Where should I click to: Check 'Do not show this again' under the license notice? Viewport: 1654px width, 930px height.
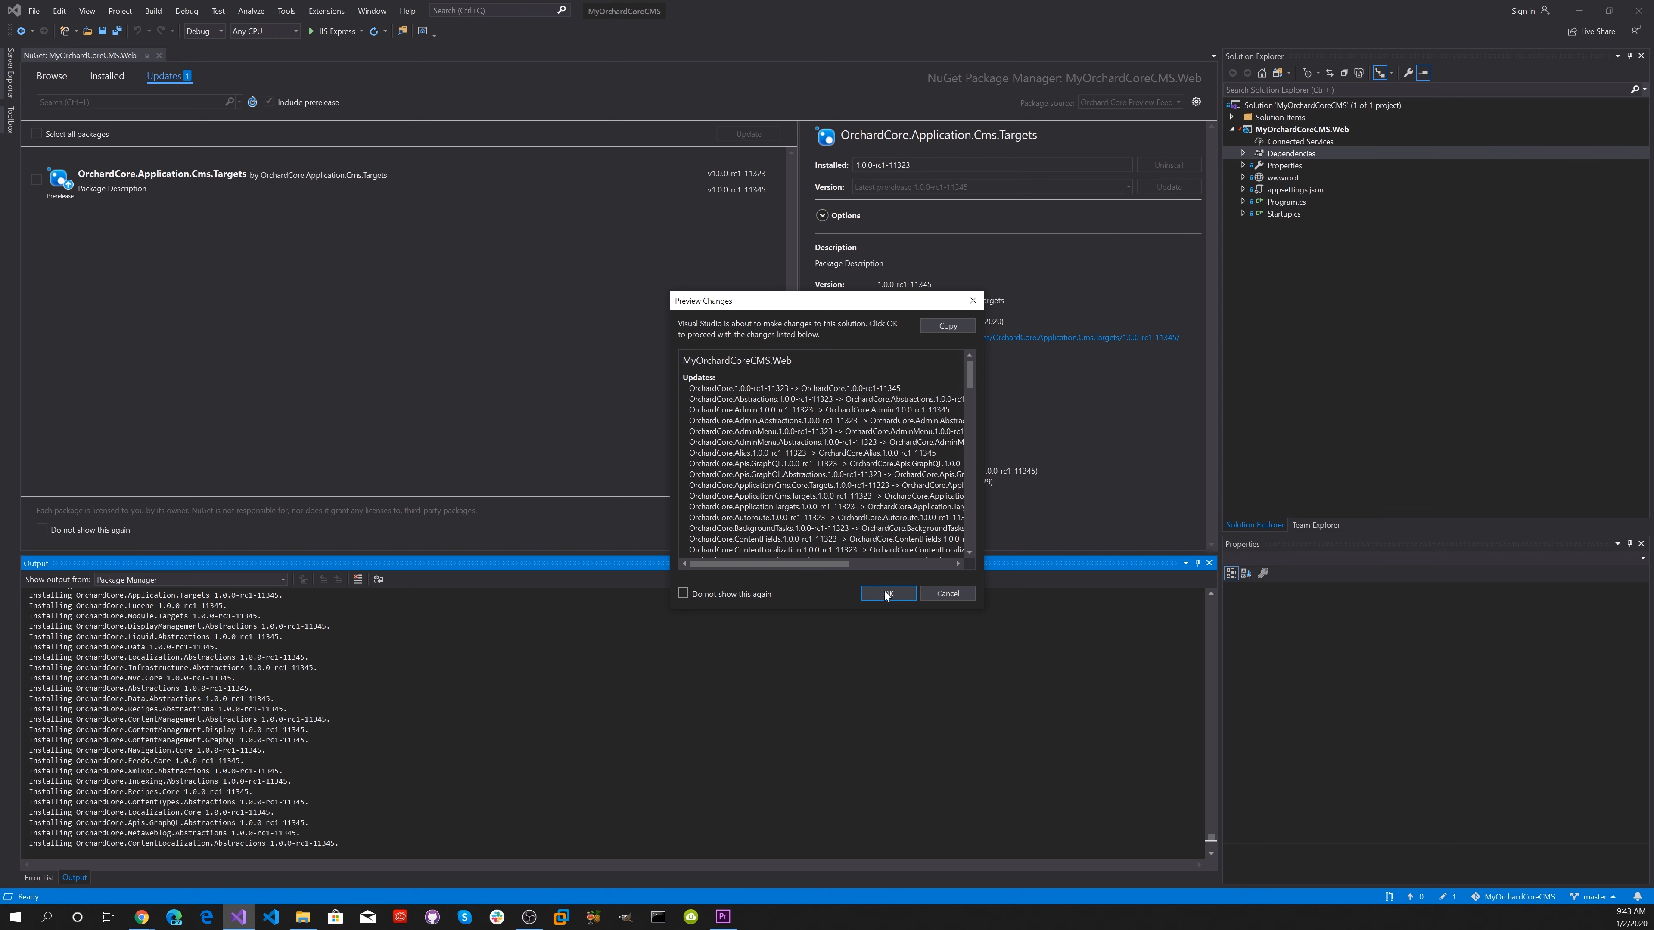[x=42, y=529]
